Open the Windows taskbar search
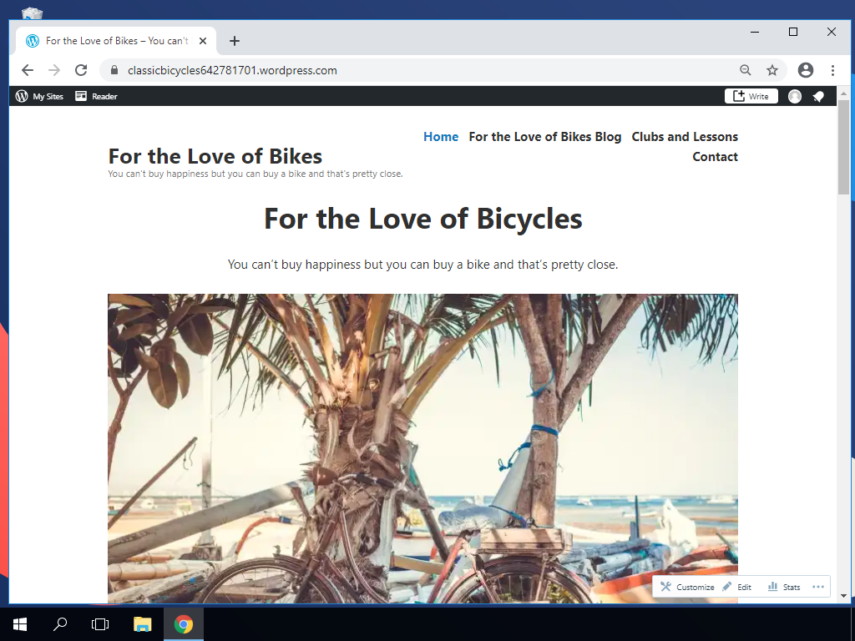Screen dimensions: 855x641 click(x=60, y=624)
